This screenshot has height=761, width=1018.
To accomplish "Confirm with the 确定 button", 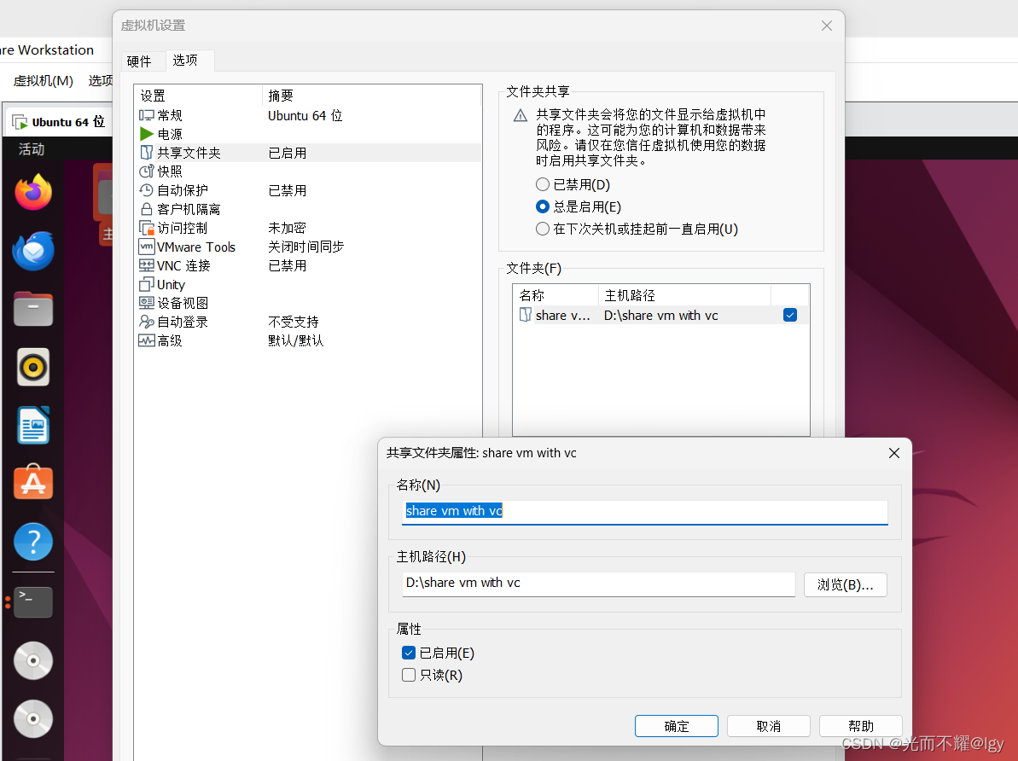I will pos(677,726).
